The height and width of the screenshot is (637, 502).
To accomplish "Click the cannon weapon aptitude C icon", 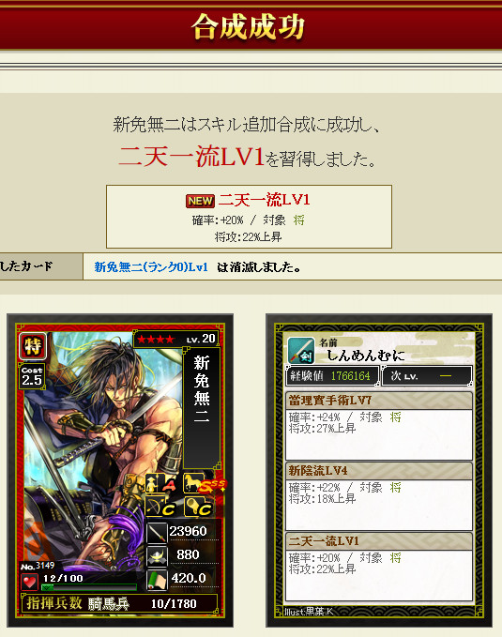I will click(x=198, y=507).
